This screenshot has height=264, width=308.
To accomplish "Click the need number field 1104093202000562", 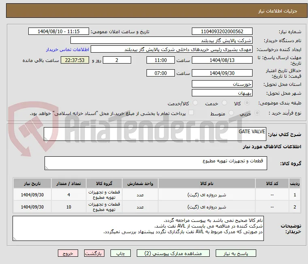I will pyautogui.click(x=222, y=32).
